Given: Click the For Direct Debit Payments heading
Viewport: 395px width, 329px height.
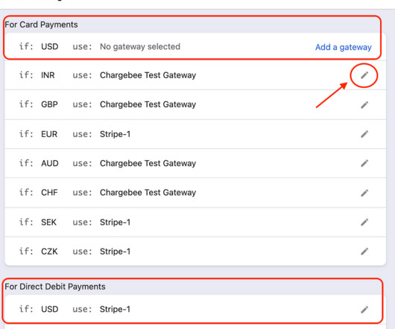Looking at the screenshot, I should point(55,287).
